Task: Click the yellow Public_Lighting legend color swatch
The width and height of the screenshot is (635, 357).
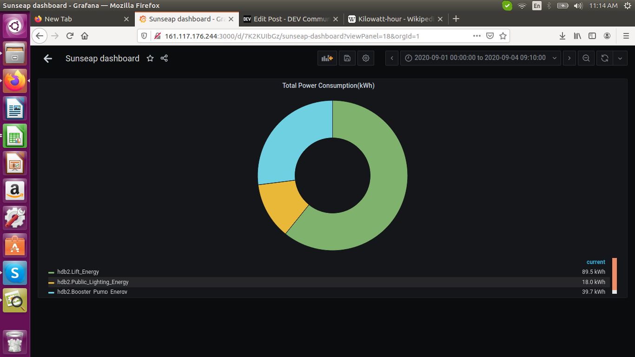Action: pos(51,283)
